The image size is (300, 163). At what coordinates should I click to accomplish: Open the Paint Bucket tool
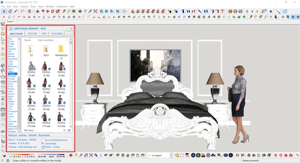click(74, 11)
